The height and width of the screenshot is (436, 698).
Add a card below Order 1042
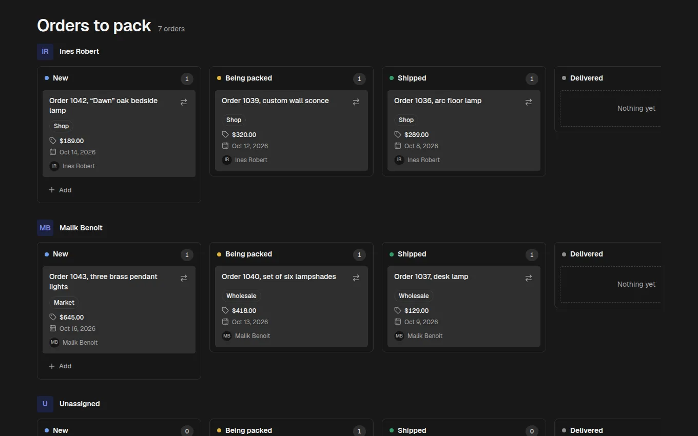click(60, 190)
